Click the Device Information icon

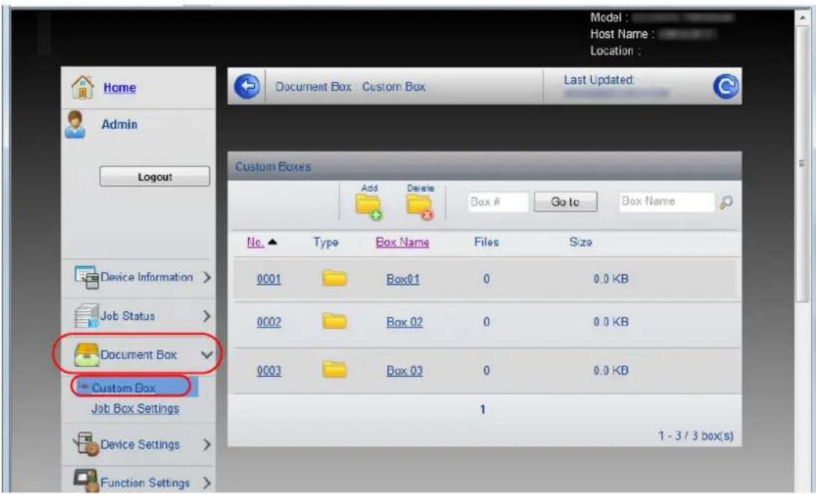coord(86,278)
